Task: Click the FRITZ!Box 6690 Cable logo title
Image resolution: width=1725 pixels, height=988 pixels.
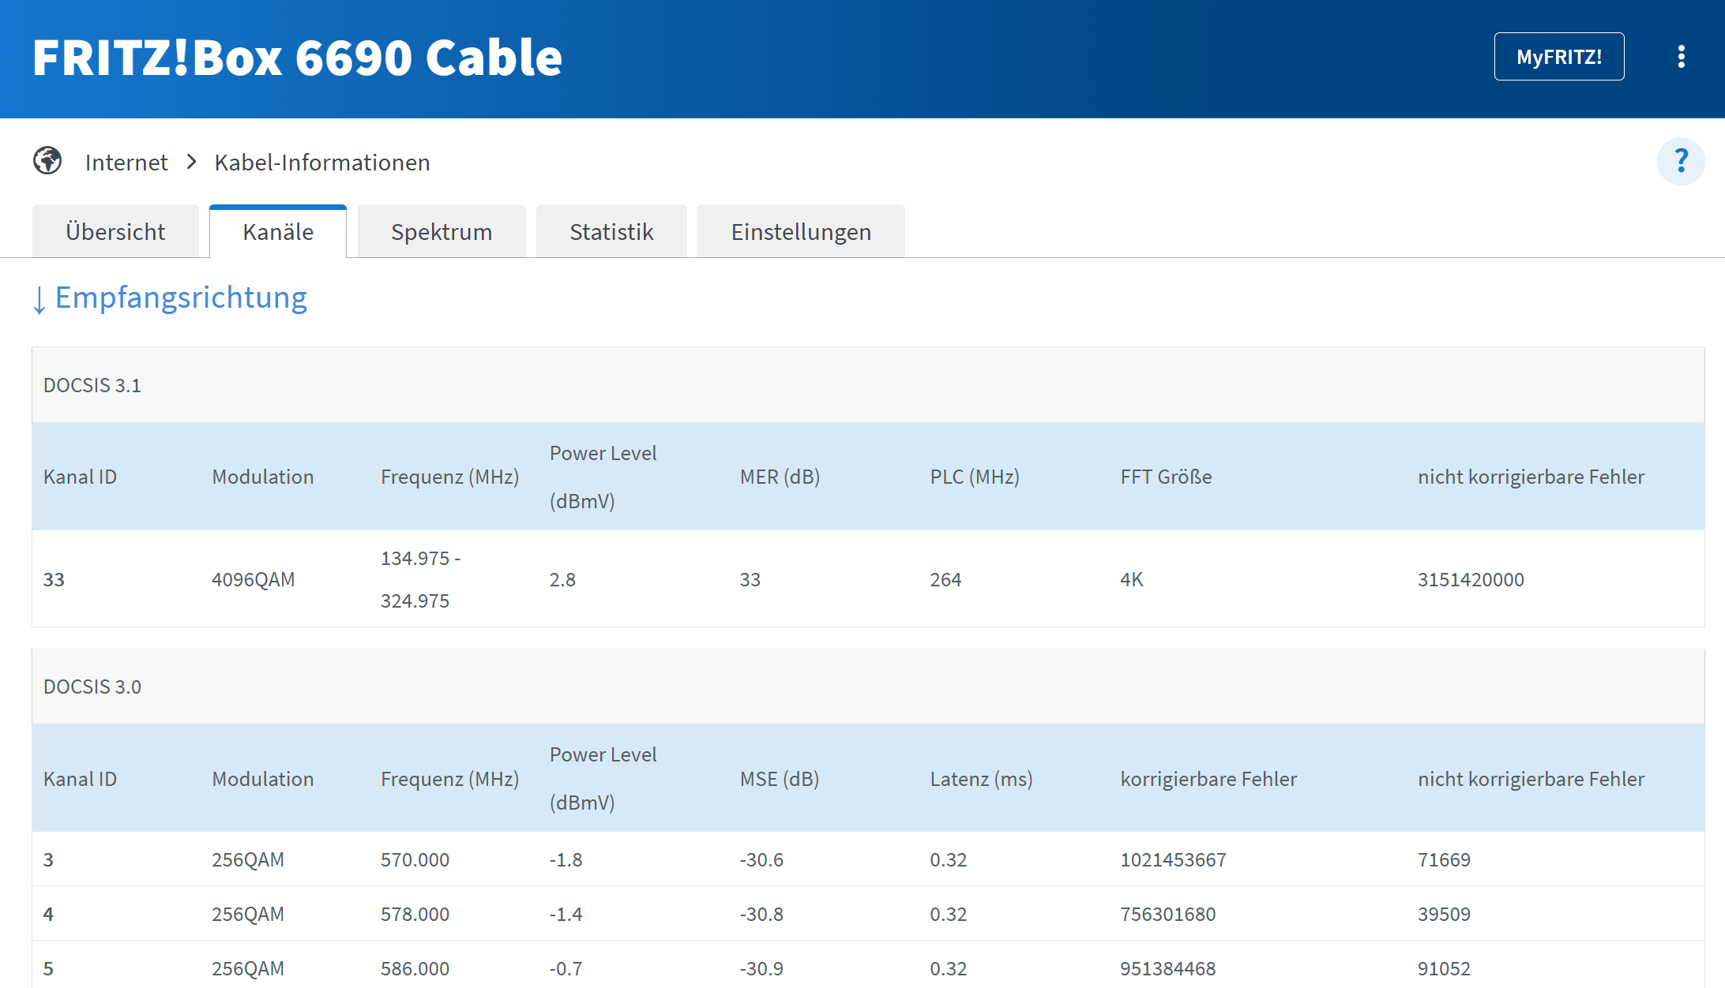Action: 297,58
